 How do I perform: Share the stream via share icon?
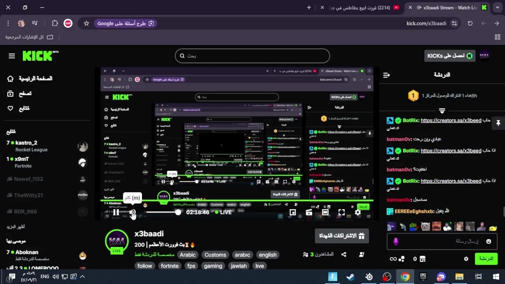[x=344, y=255]
